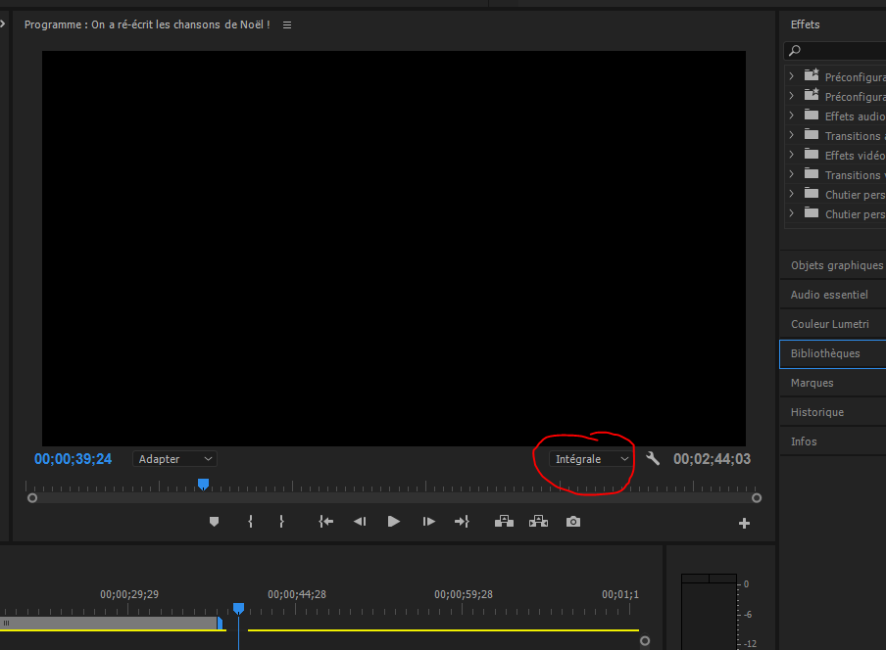Step forward one frame

click(428, 522)
